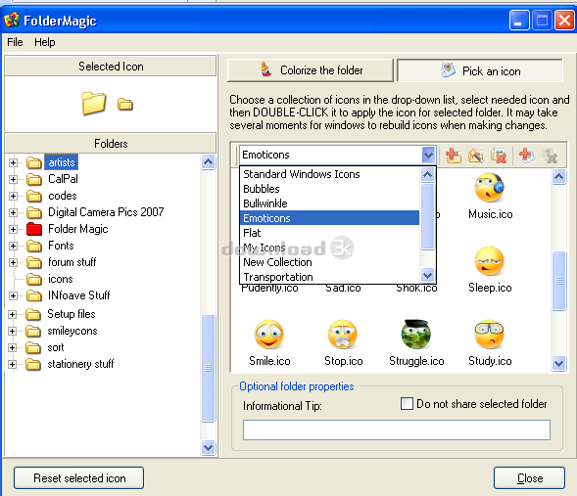Open the Help menu
The width and height of the screenshot is (577, 496).
(45, 42)
